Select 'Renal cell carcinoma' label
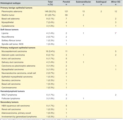Image resolution: width=123 pixels, height=120 pixels. pyautogui.click(x=11, y=109)
